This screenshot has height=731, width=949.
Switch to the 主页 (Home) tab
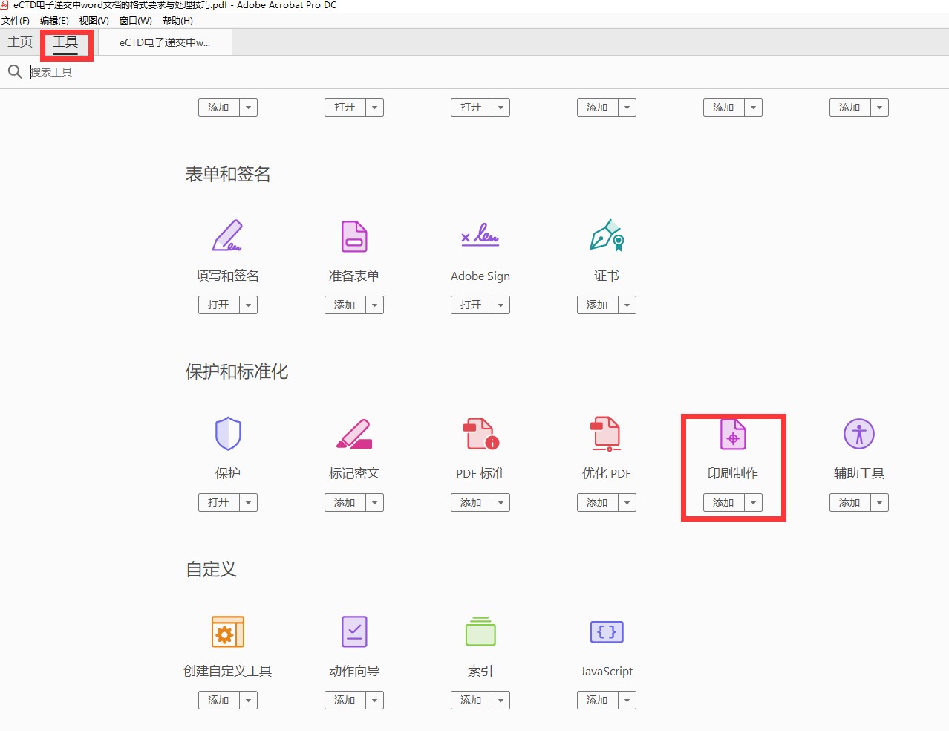20,42
